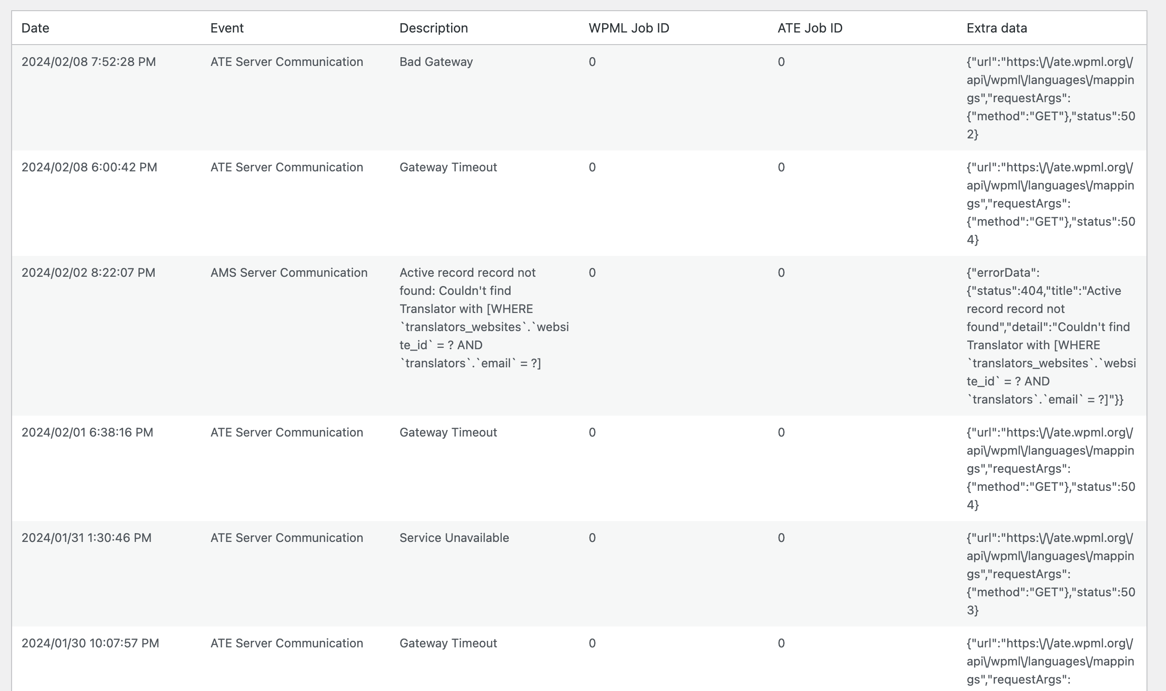
Task: Click the errorData status 404 extra data
Action: pos(1051,336)
